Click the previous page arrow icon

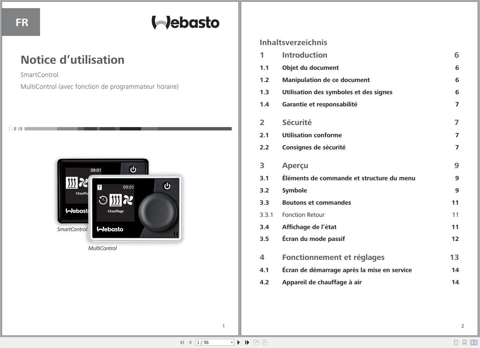point(190,342)
